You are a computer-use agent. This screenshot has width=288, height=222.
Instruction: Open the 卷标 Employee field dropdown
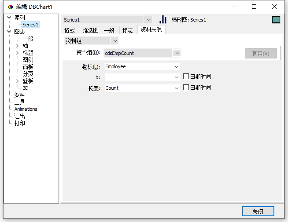click(x=177, y=66)
